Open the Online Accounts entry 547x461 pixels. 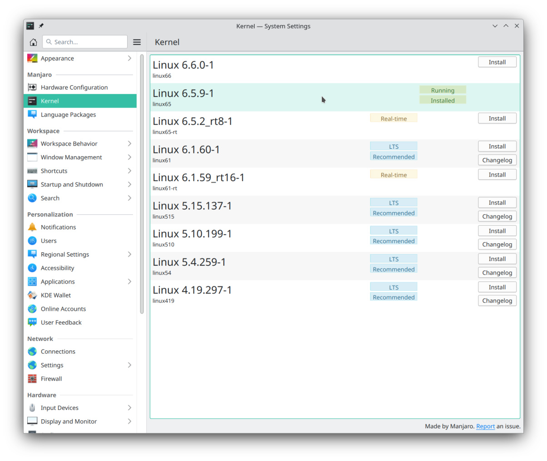point(80,309)
